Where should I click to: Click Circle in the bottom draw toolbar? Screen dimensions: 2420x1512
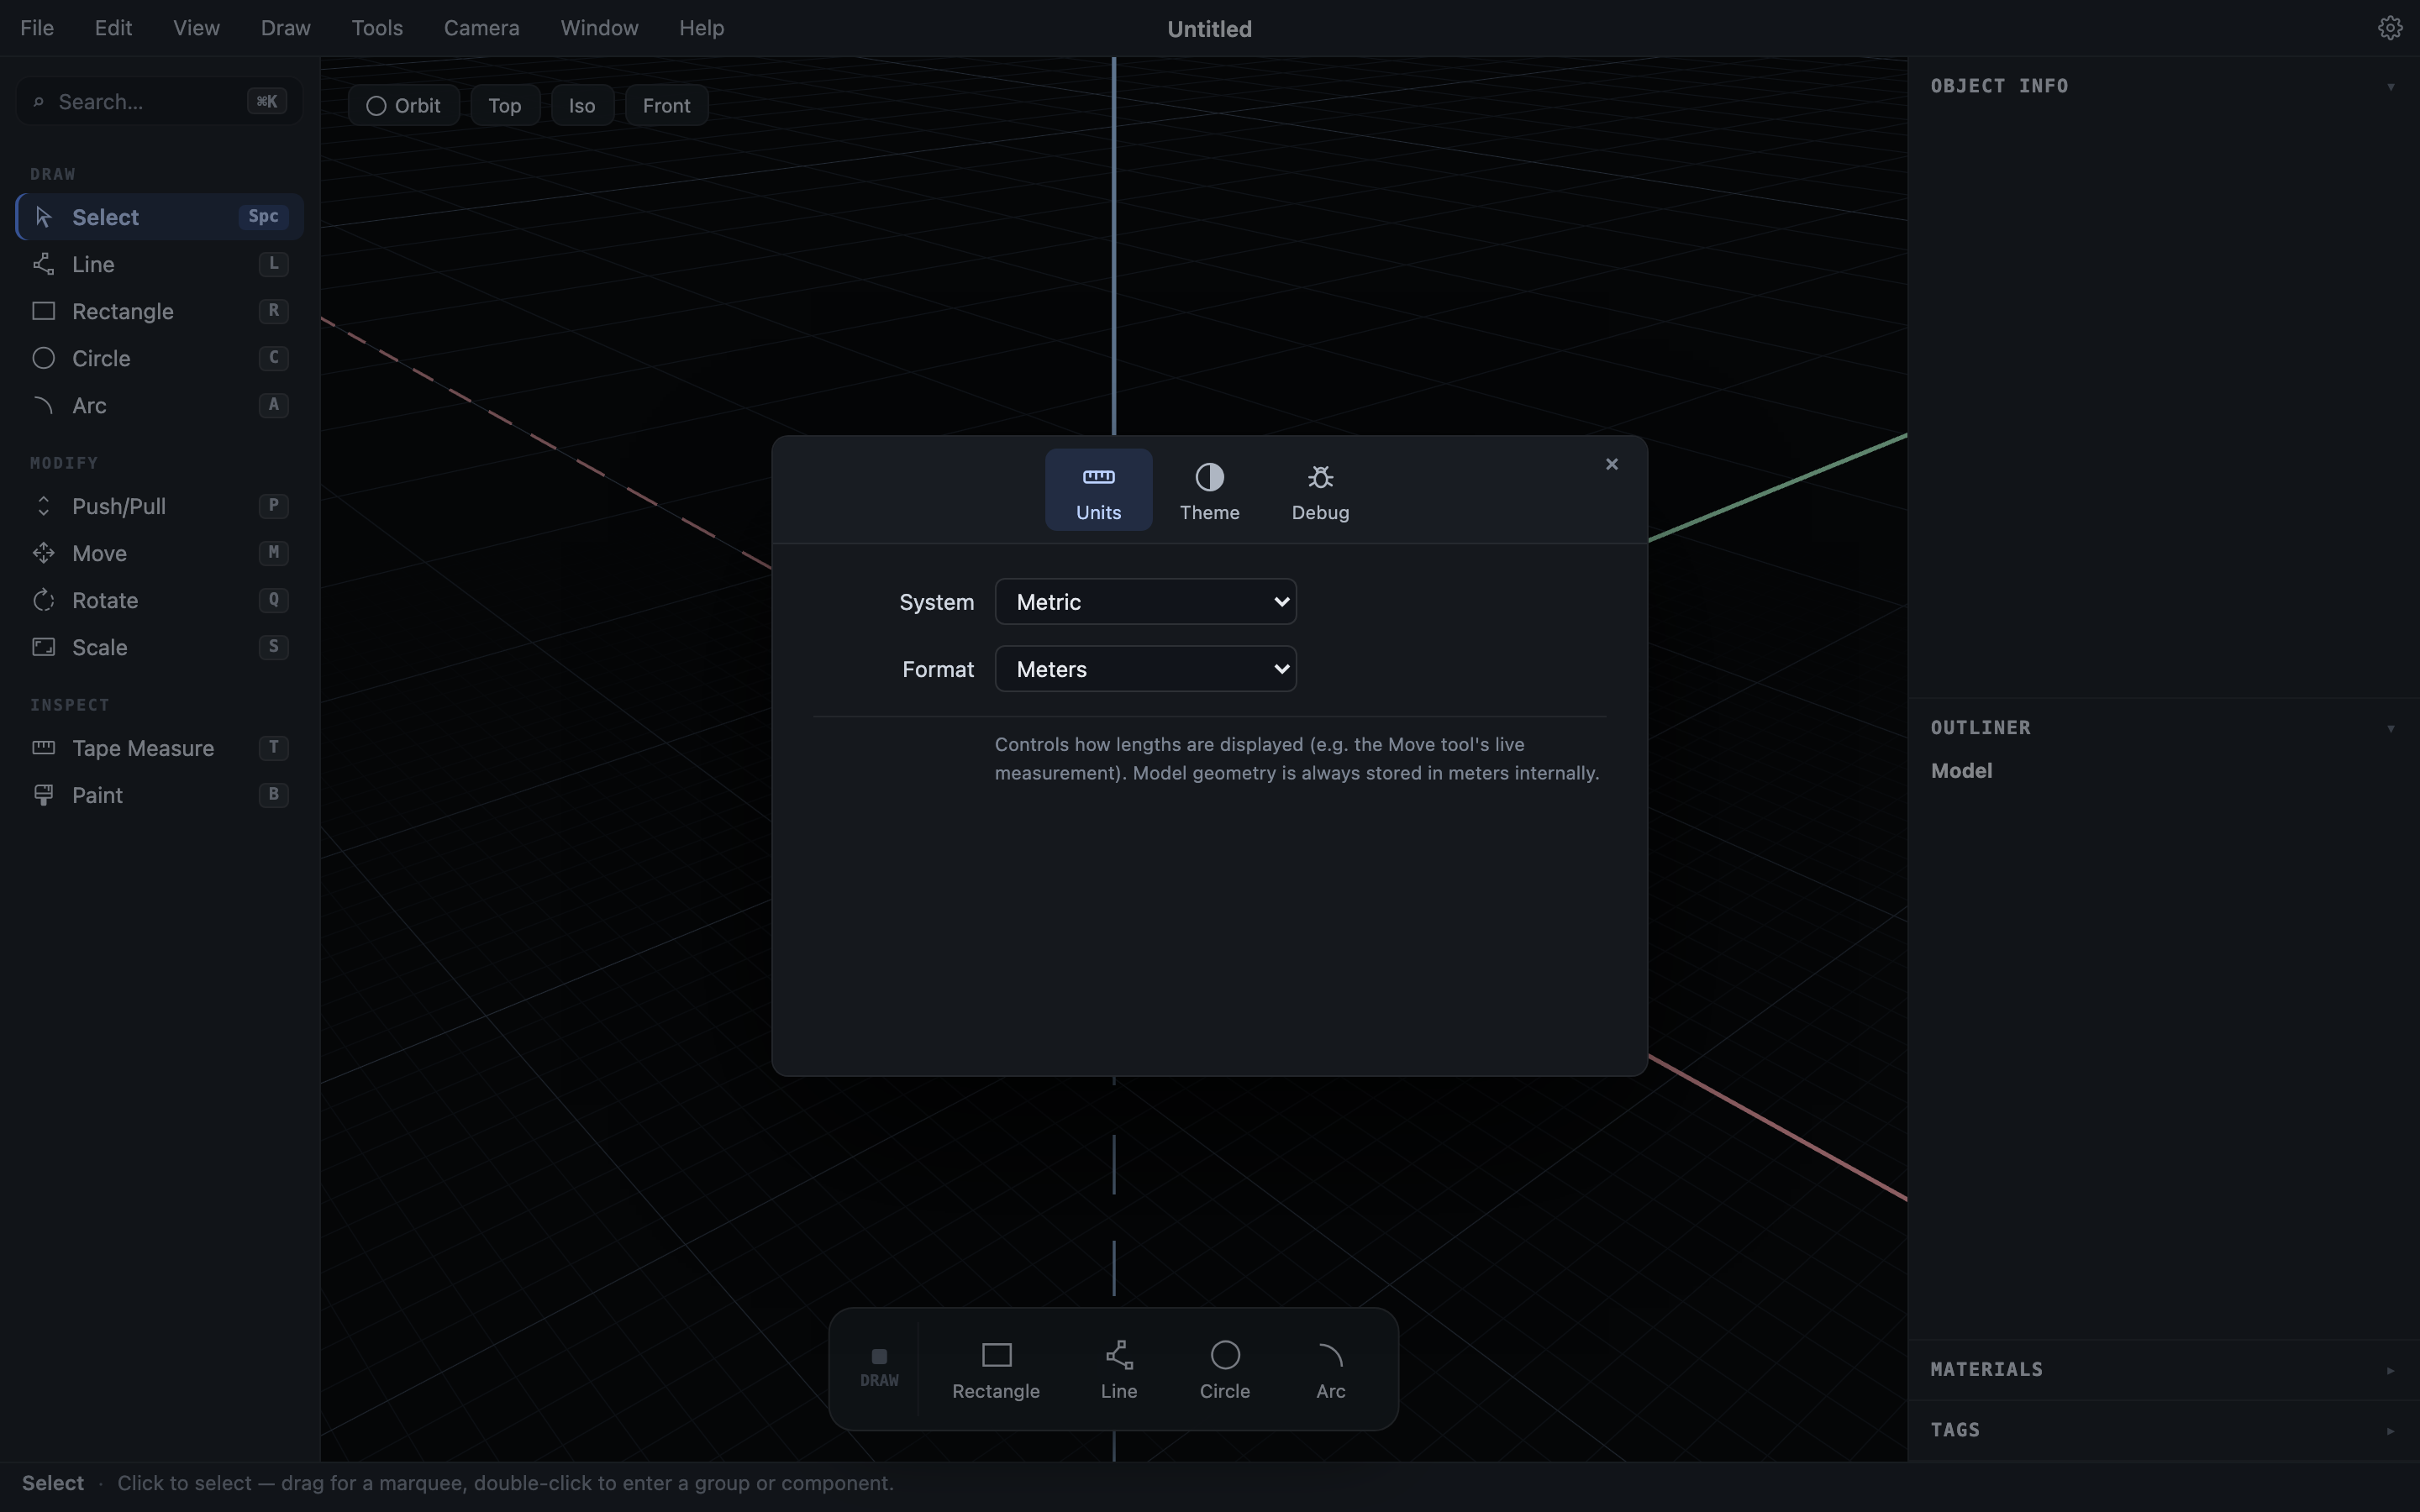(x=1225, y=1370)
